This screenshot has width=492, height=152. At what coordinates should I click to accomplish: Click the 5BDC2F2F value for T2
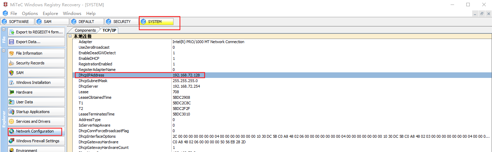point(182,109)
